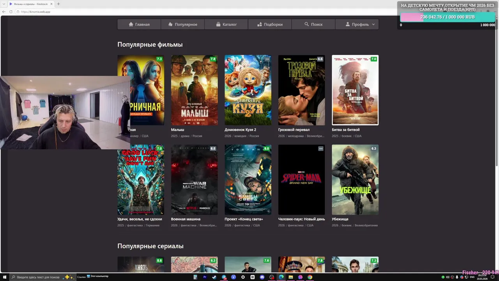Screen dimensions: 499x281
Task: Open the Проект Конец света poster
Action: click(248, 180)
